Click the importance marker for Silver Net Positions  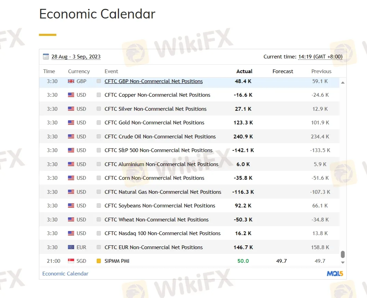[99, 109]
